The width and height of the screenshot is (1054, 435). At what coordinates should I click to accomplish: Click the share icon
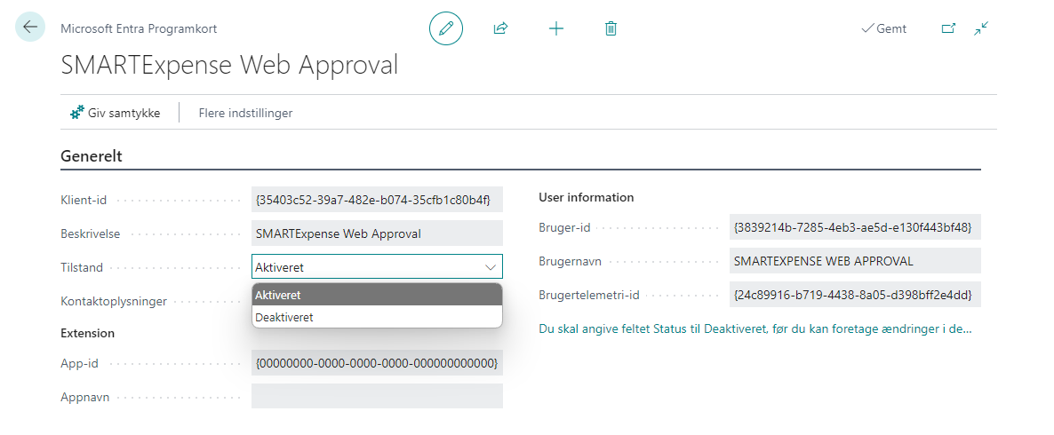click(x=500, y=28)
